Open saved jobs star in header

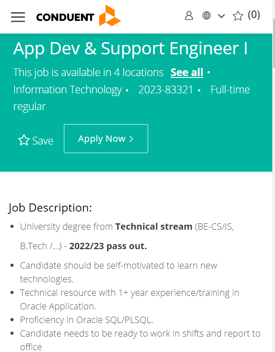point(238,16)
